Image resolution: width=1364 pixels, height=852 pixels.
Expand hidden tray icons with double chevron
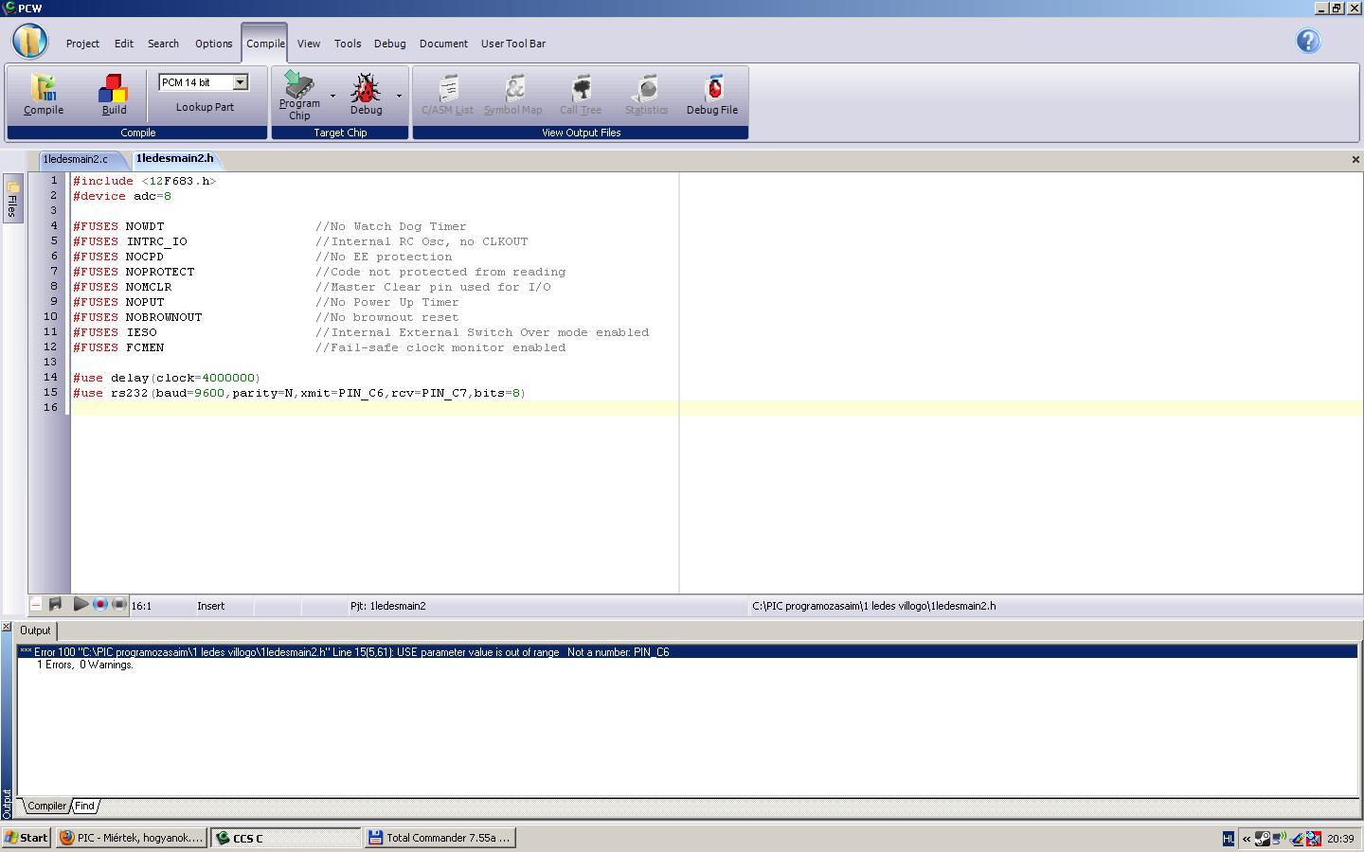click(1247, 839)
